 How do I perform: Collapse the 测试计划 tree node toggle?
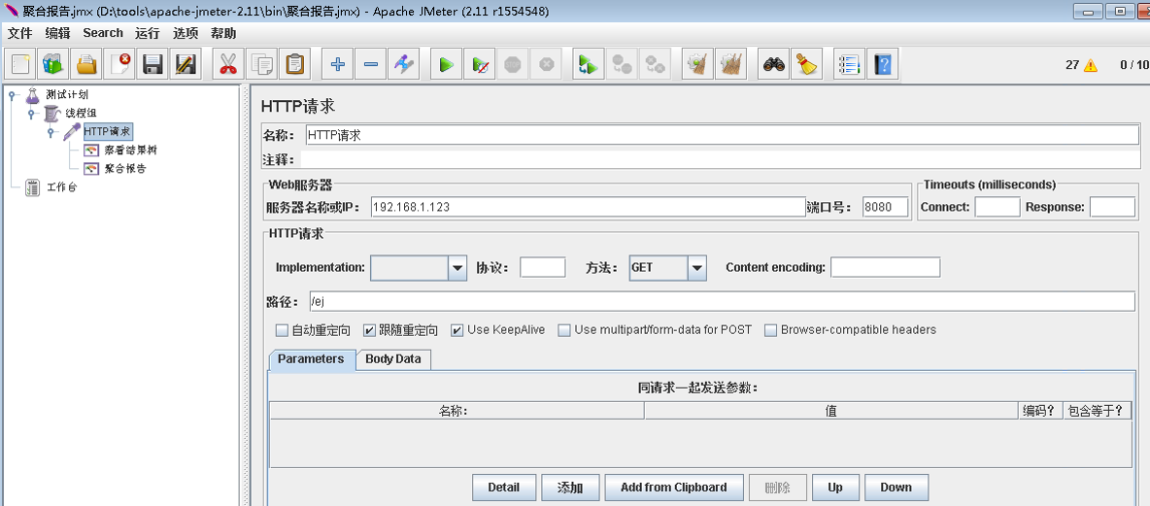[x=13, y=94]
